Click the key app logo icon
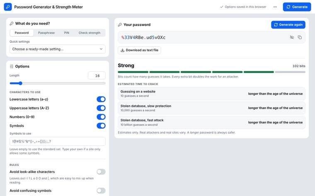315x196 pixels. click(8, 7)
